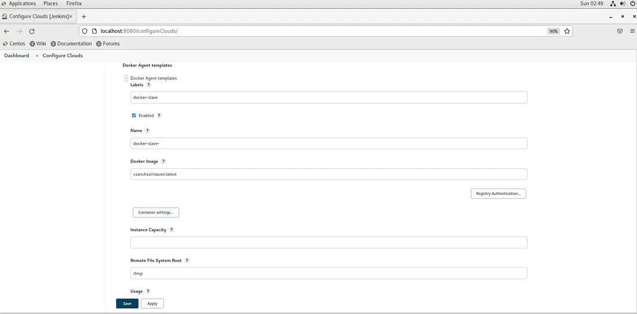This screenshot has height=314, width=637.
Task: Show help for Docker Image field
Action: 164,161
